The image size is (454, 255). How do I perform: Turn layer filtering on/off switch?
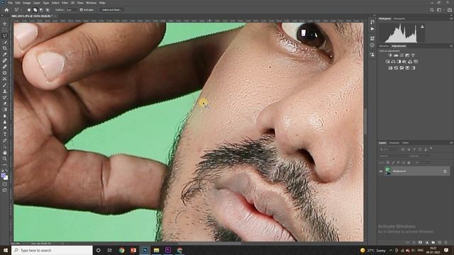click(x=431, y=149)
